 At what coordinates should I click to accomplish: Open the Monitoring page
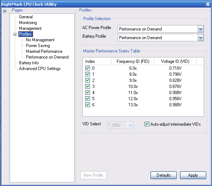28,23
